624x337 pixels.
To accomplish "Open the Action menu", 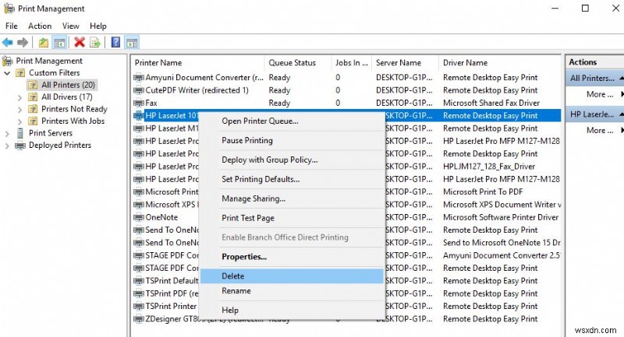I will click(40, 26).
